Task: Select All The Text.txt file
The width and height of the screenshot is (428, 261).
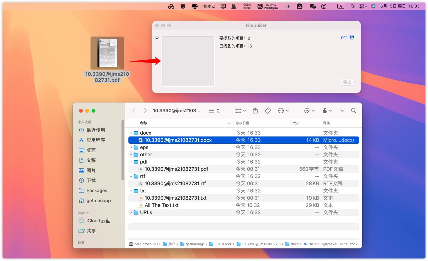Action: [161, 205]
